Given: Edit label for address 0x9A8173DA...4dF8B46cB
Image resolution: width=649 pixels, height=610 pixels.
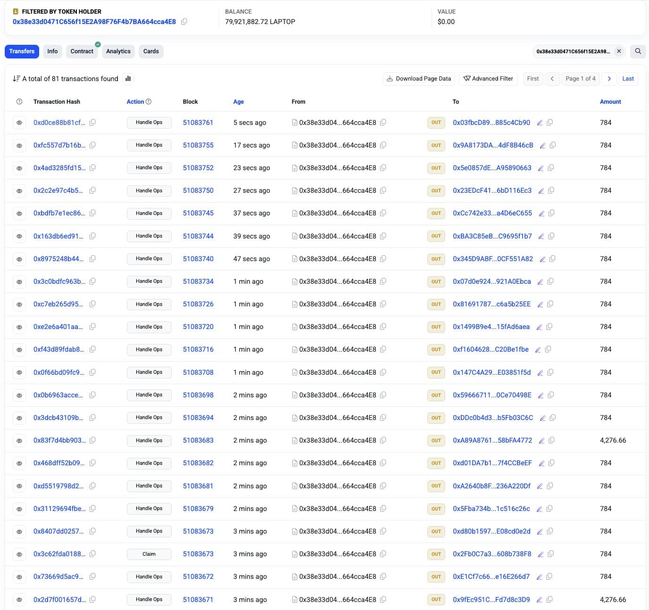Looking at the screenshot, I should click(543, 146).
